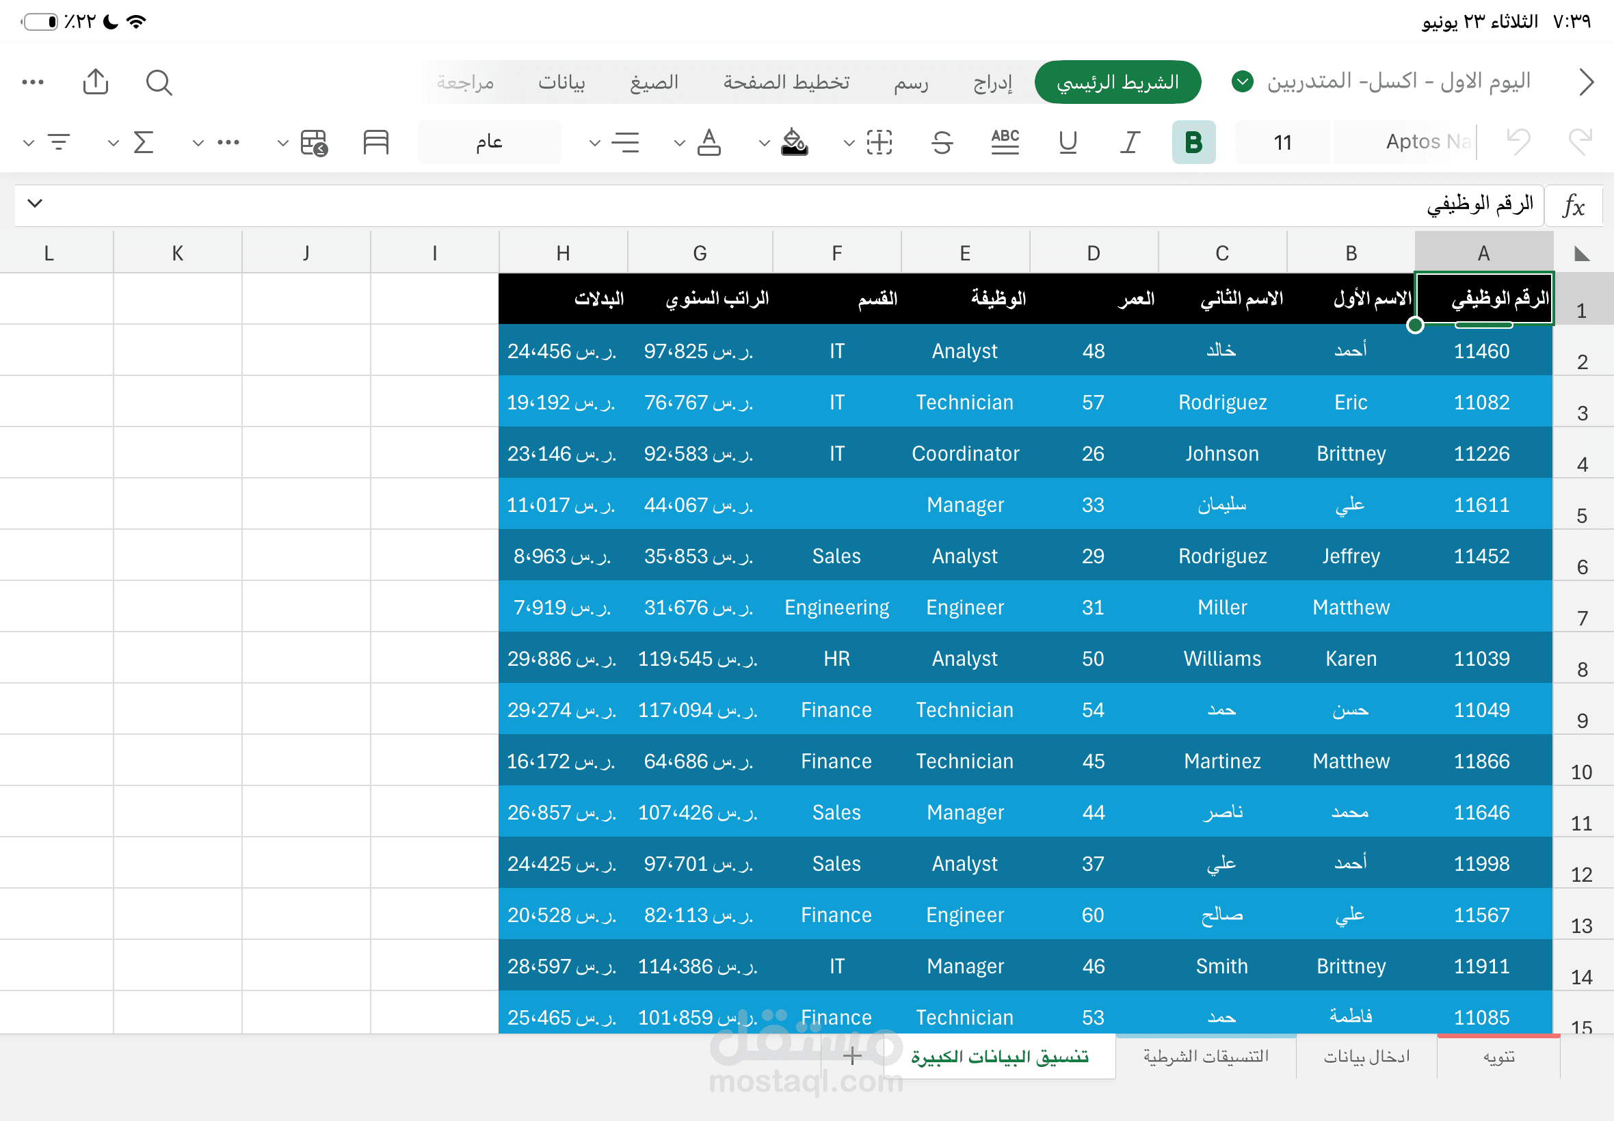Open the ABC double-underline text style button
The height and width of the screenshot is (1121, 1614).
point(1005,142)
